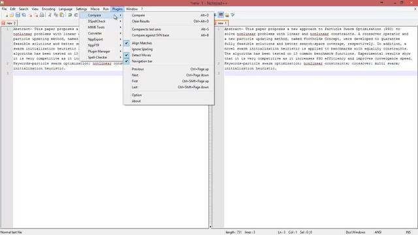The image size is (418, 235).
Task: Click 'length : 731' in status bar
Action: pyautogui.click(x=234, y=232)
